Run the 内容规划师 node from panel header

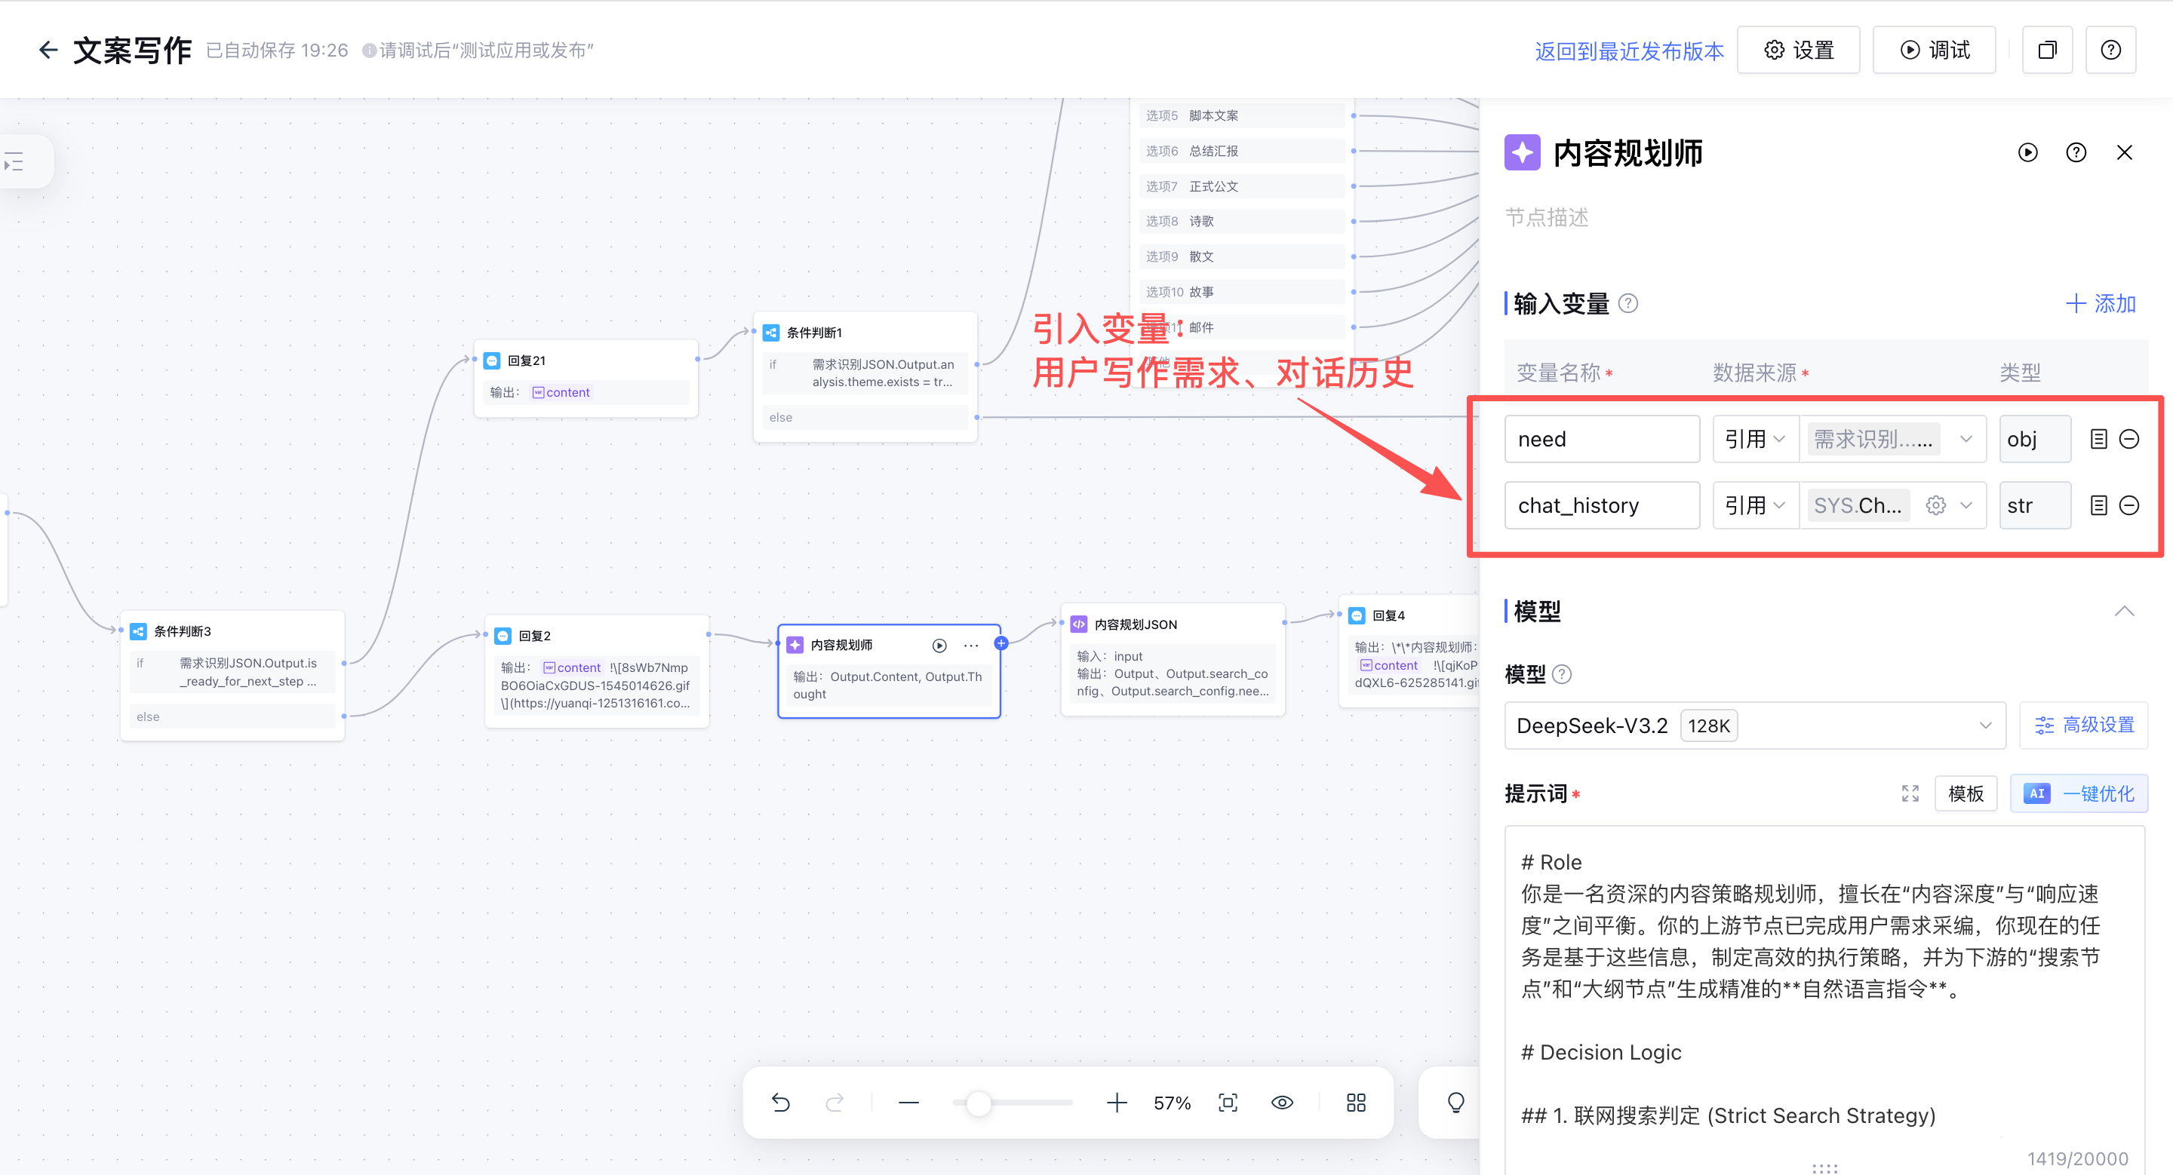tap(2027, 152)
